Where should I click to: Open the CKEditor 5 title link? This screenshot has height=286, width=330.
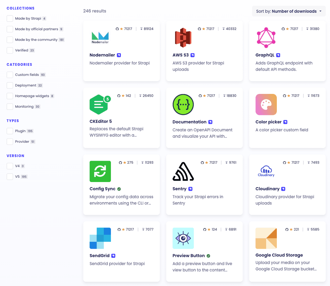(101, 121)
